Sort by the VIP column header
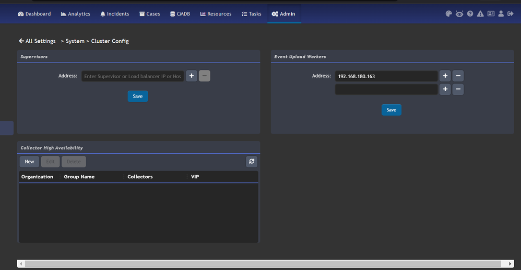Viewport: 521px width, 270px height. coord(195,177)
